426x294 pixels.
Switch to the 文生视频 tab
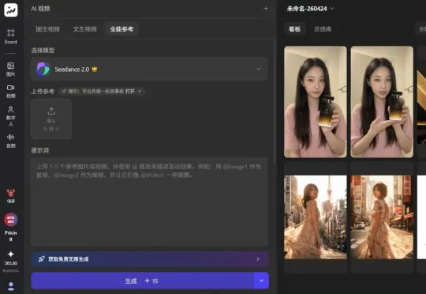pos(84,29)
